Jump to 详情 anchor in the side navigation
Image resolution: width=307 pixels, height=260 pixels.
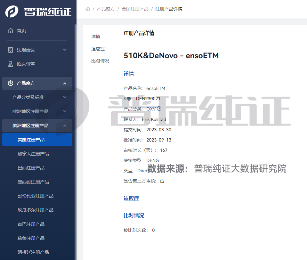coord(96,37)
